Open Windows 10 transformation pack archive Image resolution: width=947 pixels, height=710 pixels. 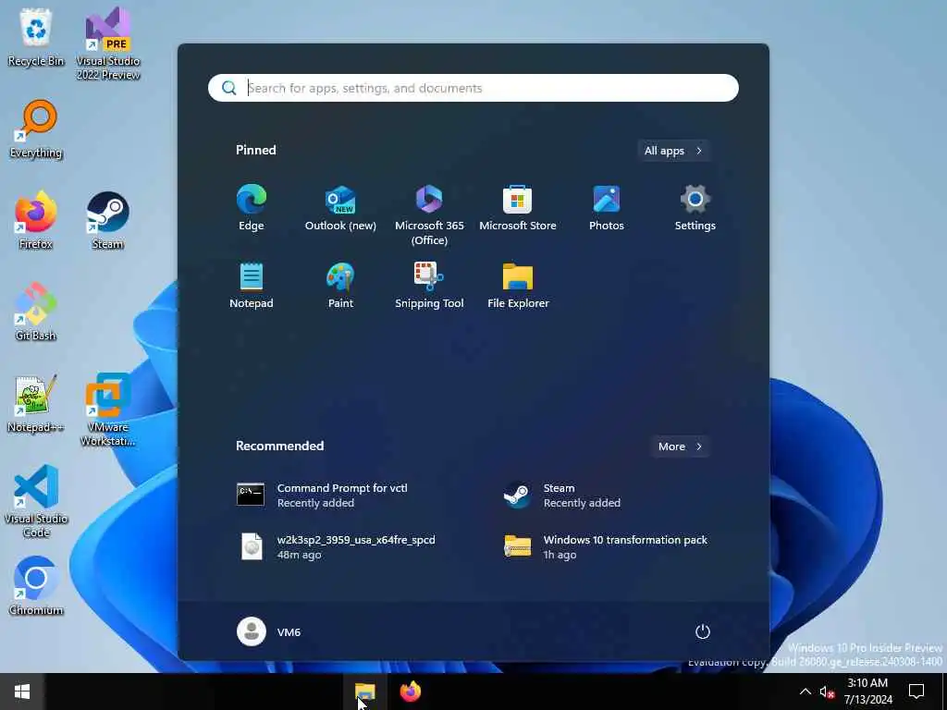(607, 546)
